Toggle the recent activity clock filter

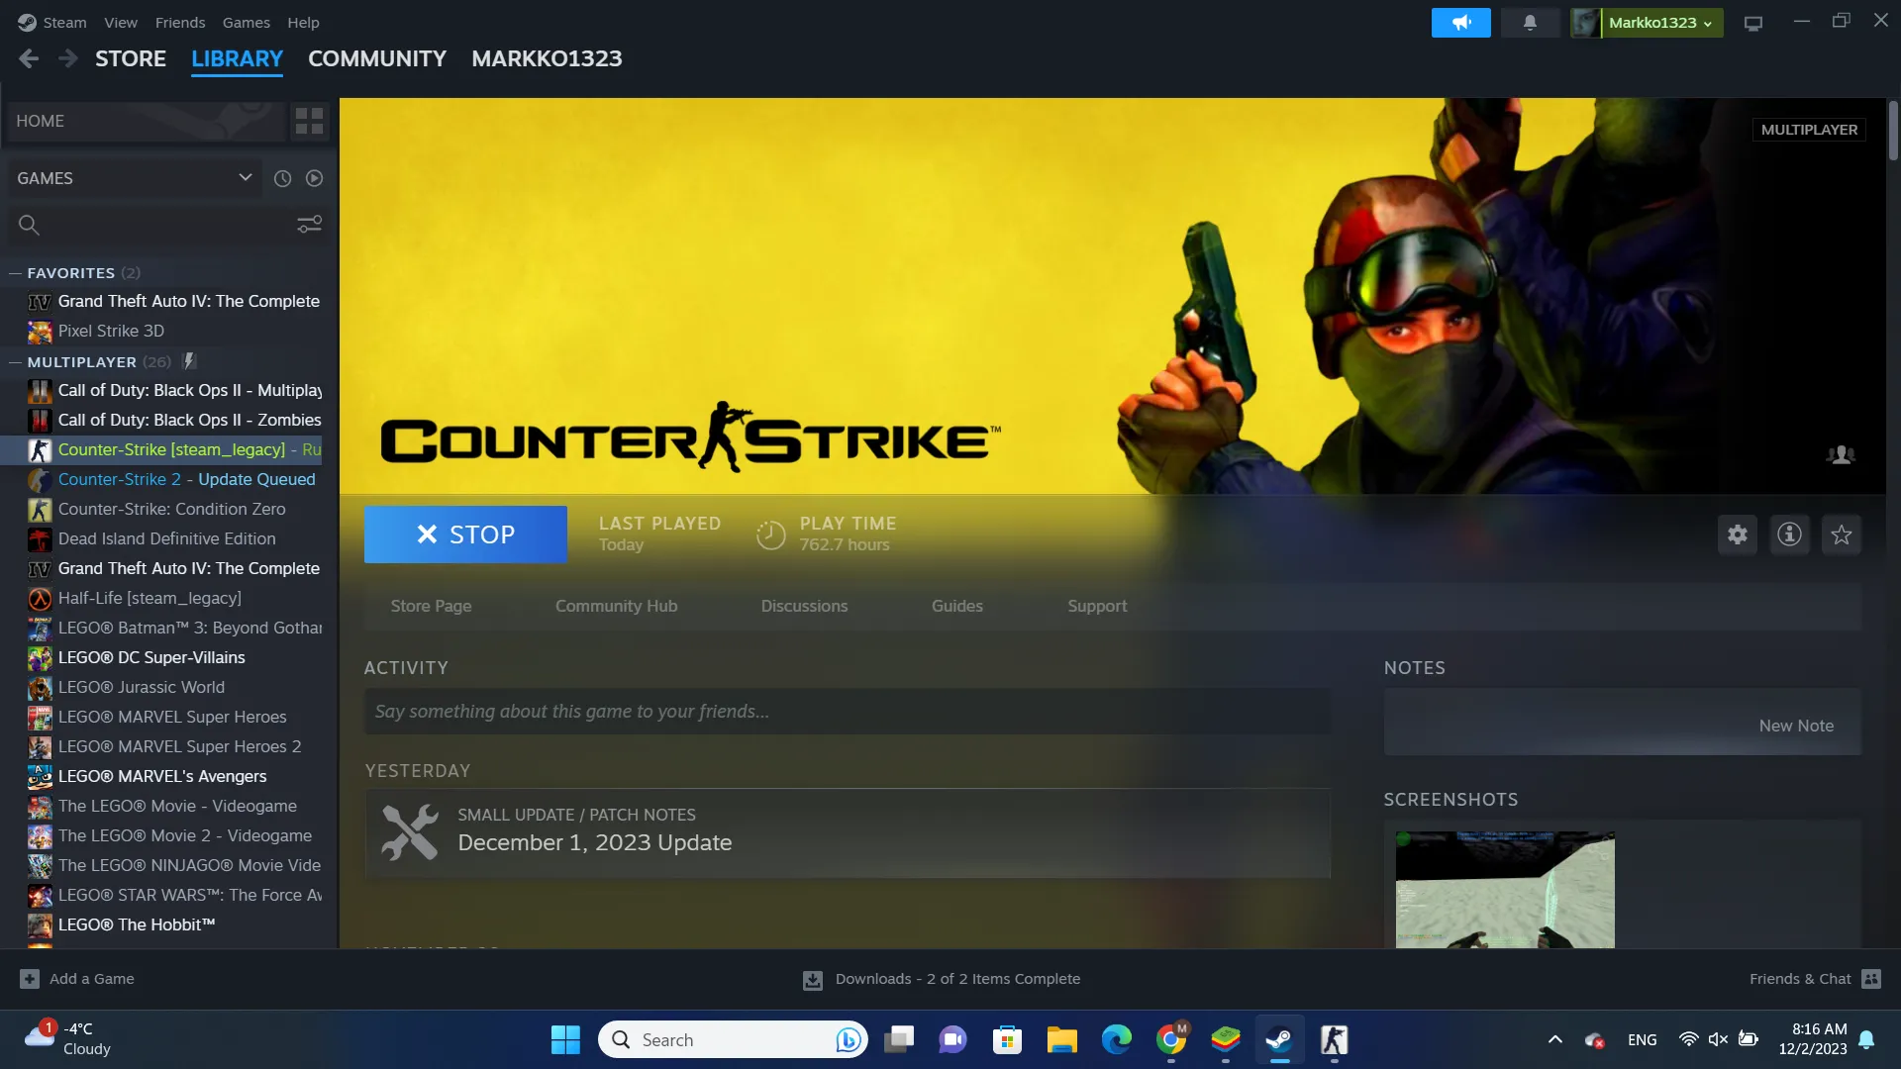(282, 178)
